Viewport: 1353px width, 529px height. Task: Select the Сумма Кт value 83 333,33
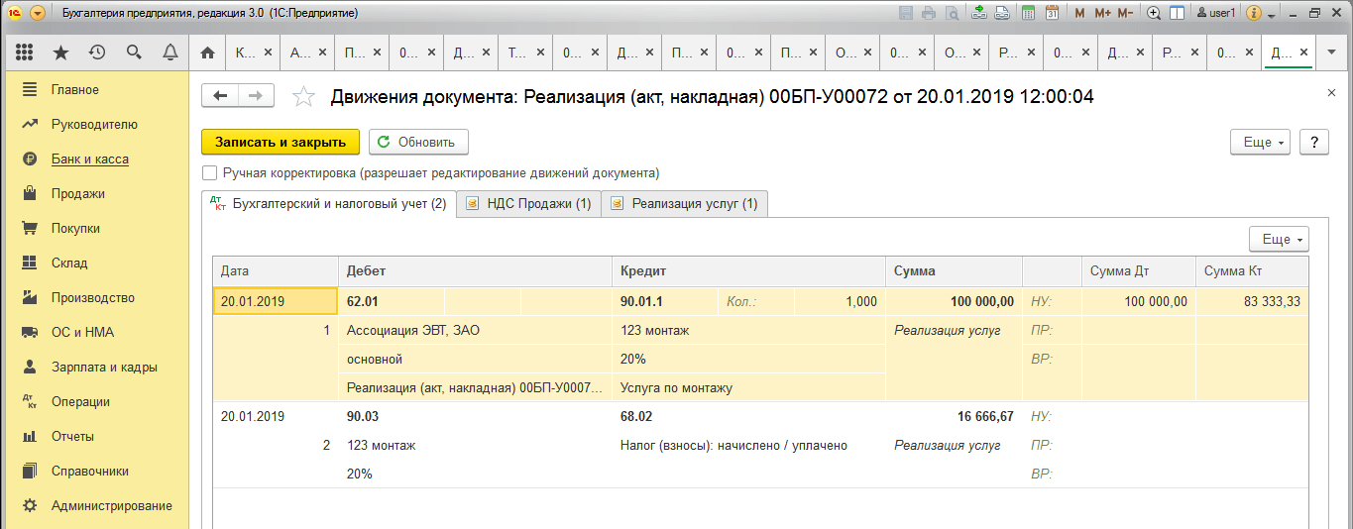point(1251,302)
